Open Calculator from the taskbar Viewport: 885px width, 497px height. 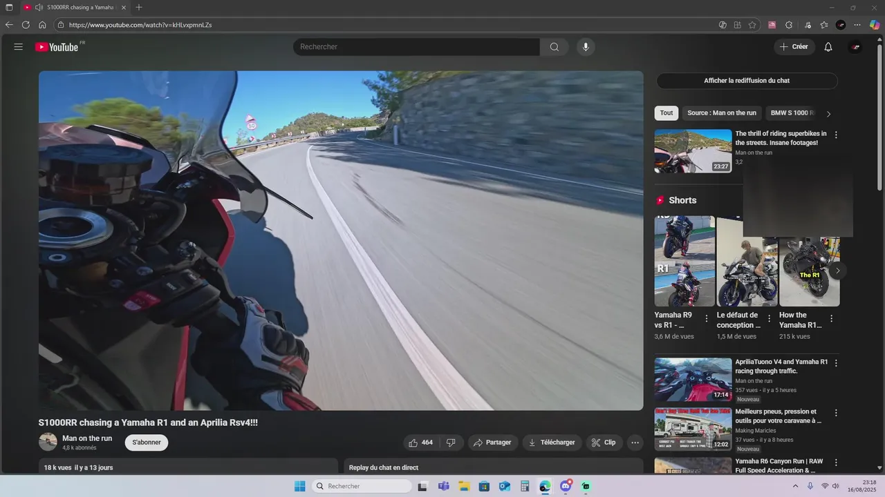(x=525, y=487)
